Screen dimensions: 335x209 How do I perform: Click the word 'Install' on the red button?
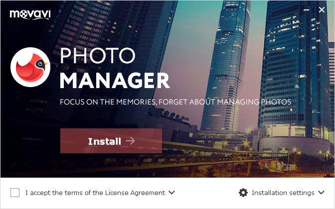(x=105, y=141)
